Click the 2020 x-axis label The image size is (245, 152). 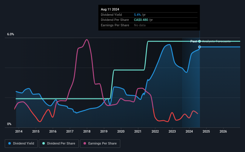pos(121,131)
